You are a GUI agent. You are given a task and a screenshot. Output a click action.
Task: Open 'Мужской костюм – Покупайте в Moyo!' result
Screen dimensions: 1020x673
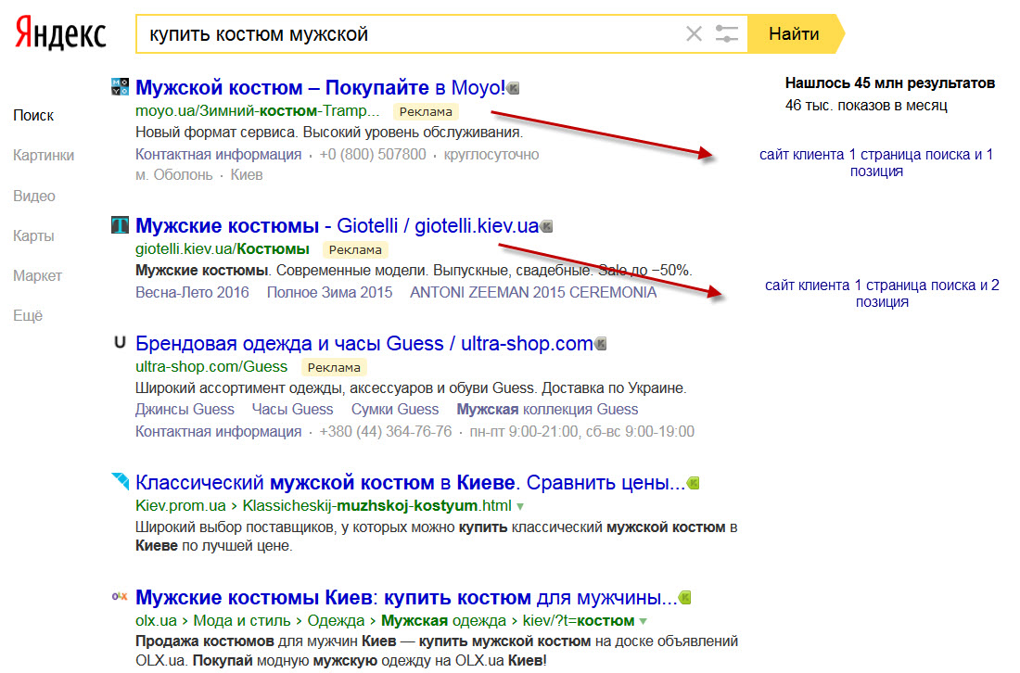pyautogui.click(x=320, y=88)
